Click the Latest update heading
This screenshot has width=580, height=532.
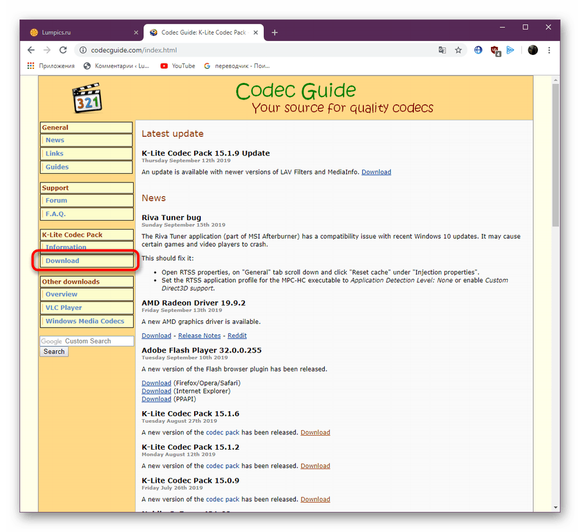coord(172,134)
